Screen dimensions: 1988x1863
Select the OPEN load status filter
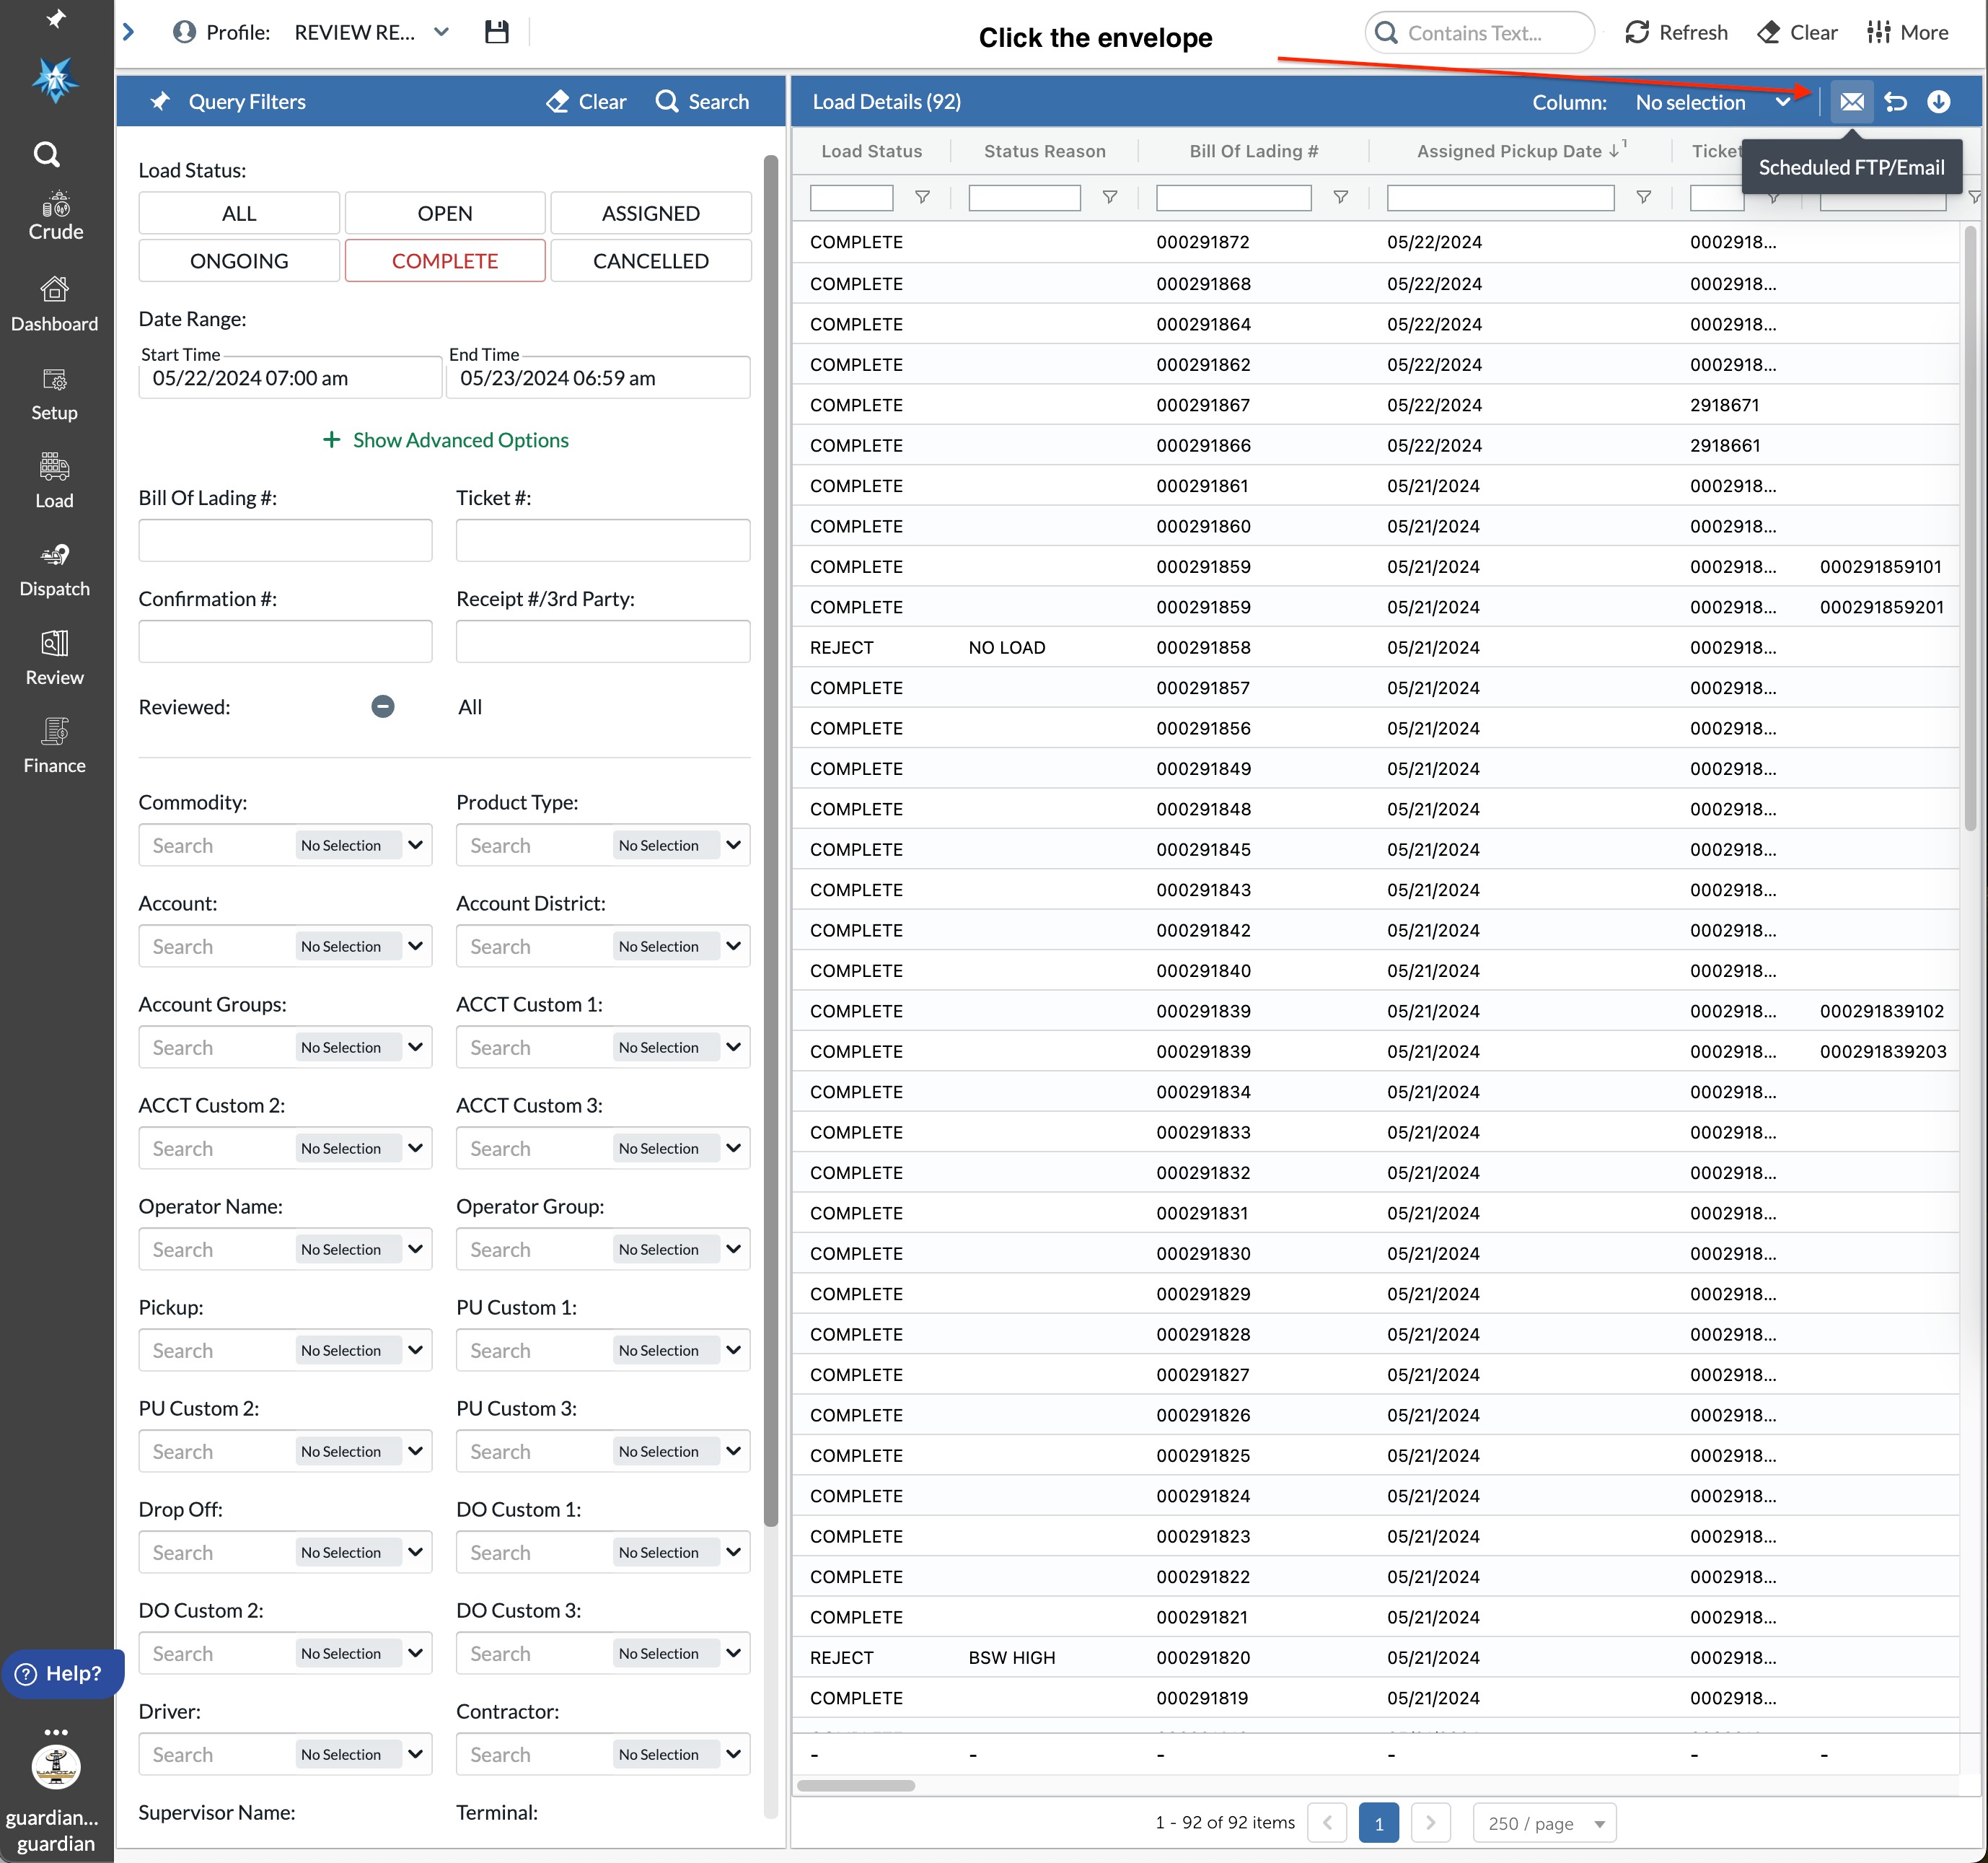445,213
